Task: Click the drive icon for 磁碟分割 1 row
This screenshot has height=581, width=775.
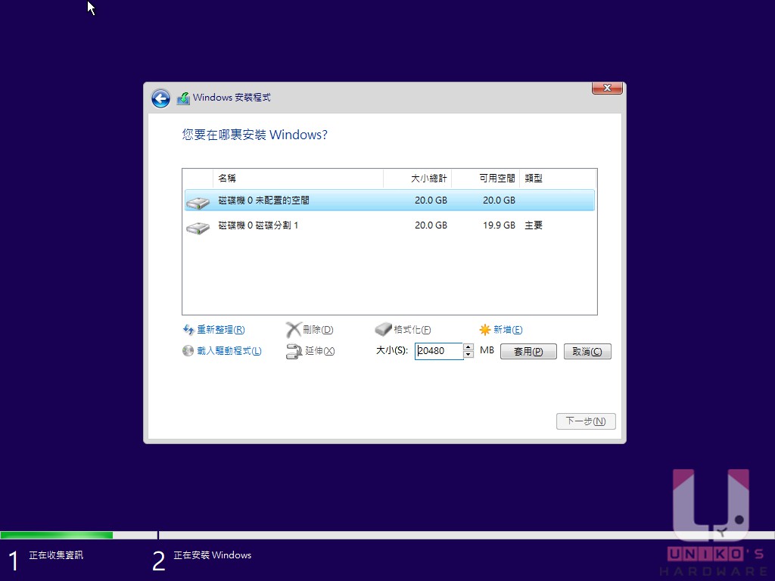Action: click(198, 227)
